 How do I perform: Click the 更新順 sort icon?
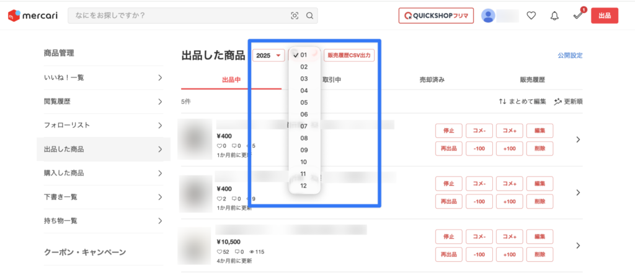558,102
